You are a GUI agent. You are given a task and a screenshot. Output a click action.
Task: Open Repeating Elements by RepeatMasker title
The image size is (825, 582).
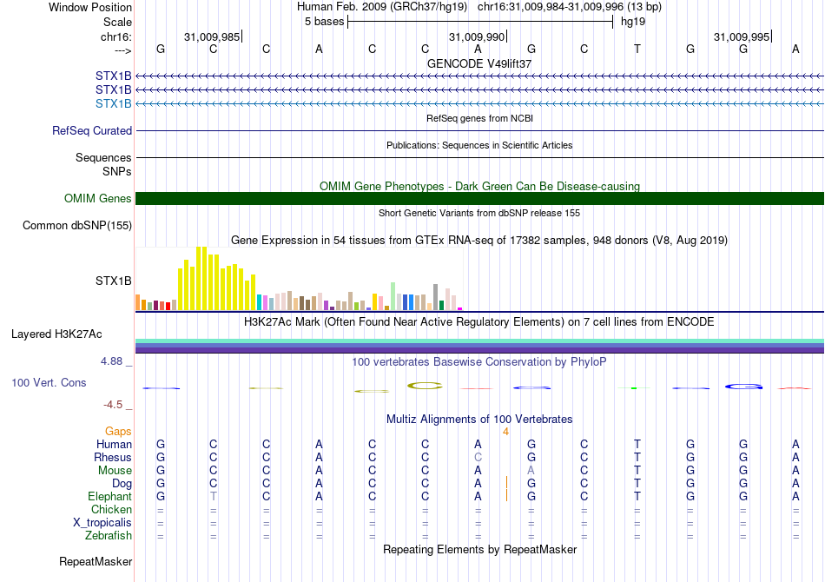[479, 550]
